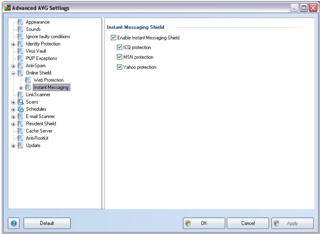This screenshot has width=320, height=234.
Task: Click the Default button
Action: coord(47,223)
